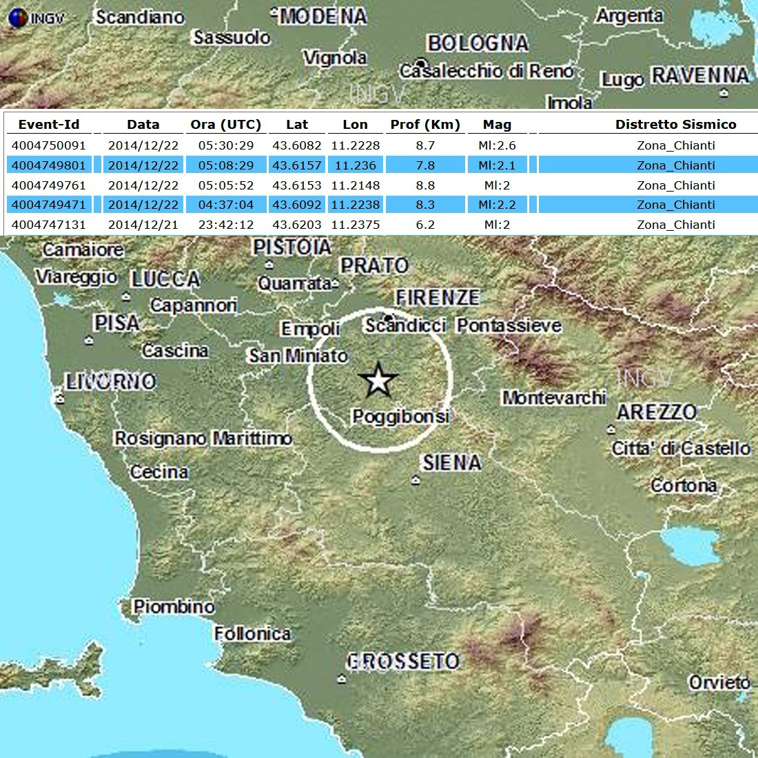Screen dimensions: 758x758
Task: Click the Distretto Sismico column header
Action: (x=675, y=125)
